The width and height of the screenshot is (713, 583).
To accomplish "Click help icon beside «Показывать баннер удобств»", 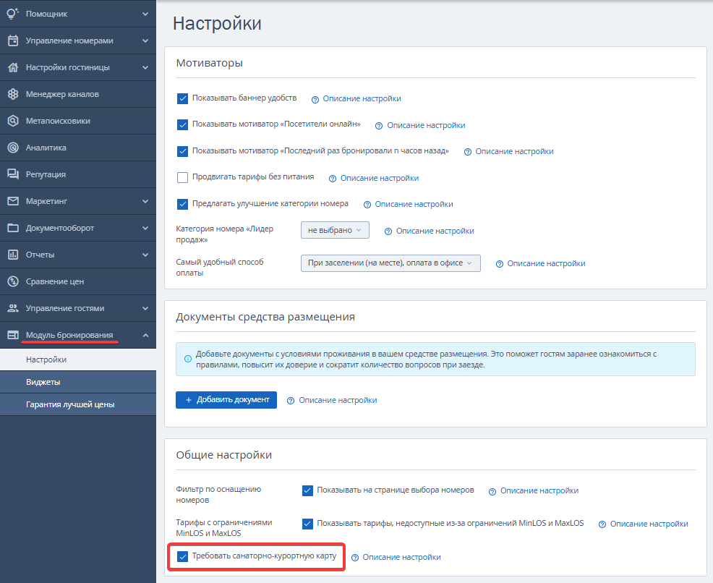I will click(315, 100).
